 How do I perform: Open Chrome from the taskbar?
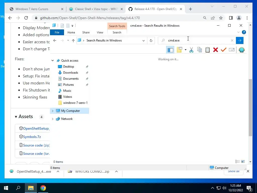(x=43, y=188)
